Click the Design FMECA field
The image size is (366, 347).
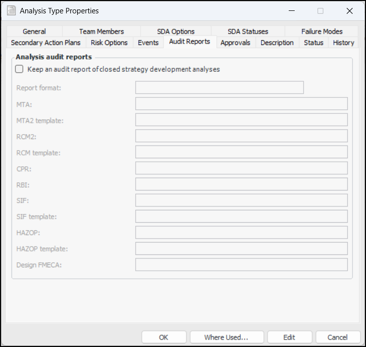[x=241, y=265]
